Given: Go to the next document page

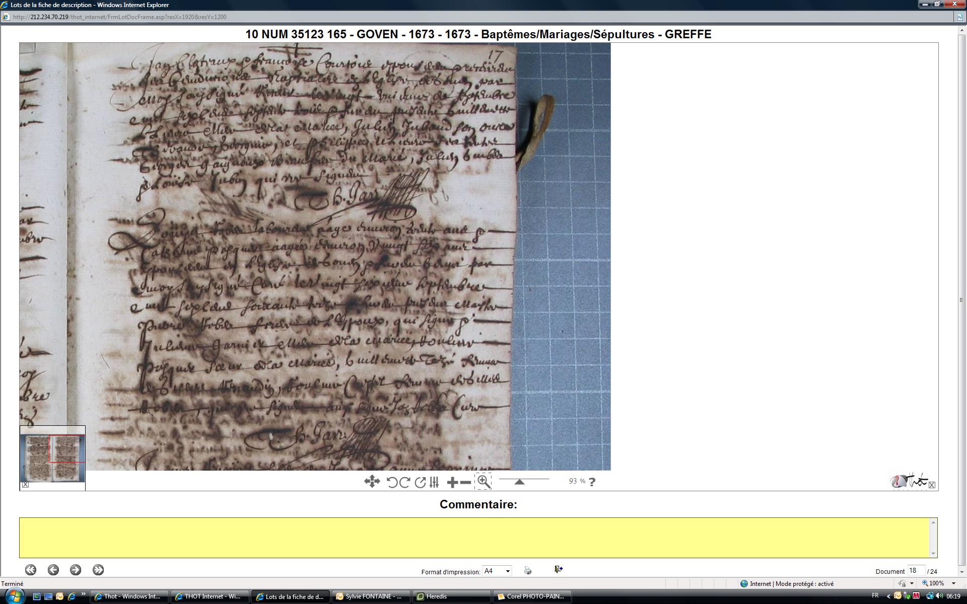Looking at the screenshot, I should coord(76,570).
